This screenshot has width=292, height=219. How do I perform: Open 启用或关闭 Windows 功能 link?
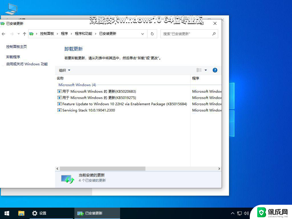tap(27, 64)
